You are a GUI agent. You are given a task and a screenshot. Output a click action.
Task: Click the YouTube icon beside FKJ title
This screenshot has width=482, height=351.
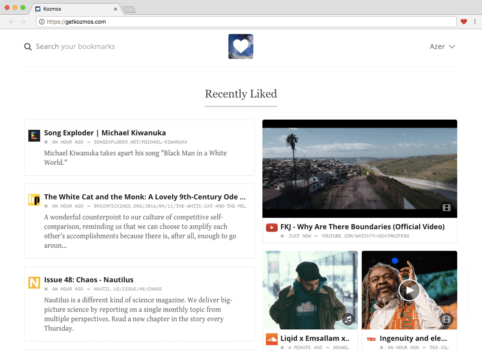click(272, 227)
